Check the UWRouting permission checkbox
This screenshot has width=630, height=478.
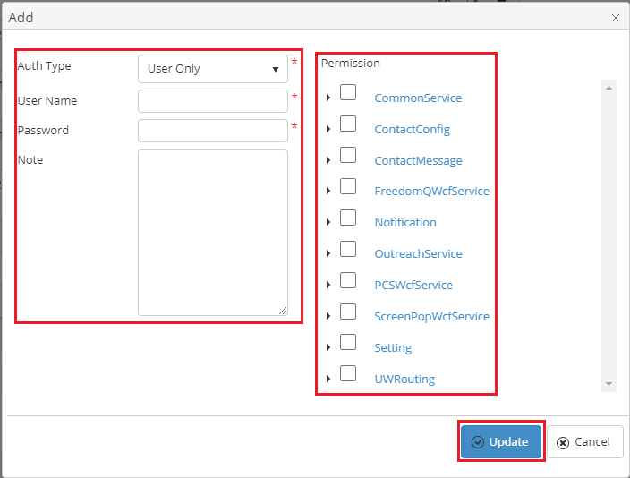[x=348, y=373]
